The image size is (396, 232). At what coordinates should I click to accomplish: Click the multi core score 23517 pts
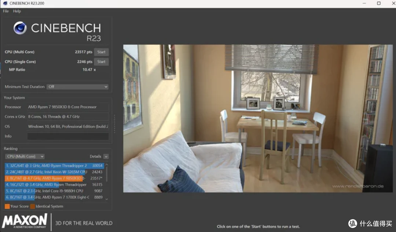[84, 52]
